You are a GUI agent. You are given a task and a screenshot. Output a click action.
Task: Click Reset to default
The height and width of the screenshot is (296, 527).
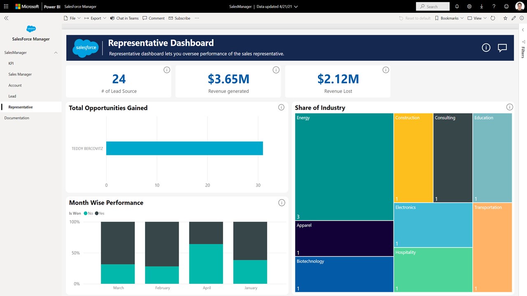(x=415, y=18)
